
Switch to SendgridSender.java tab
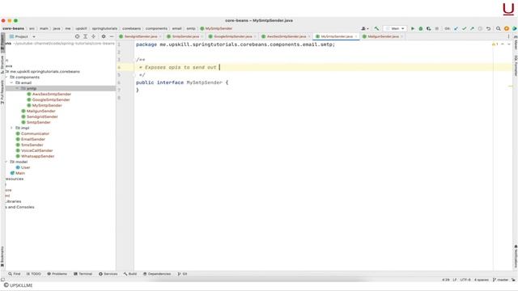point(140,36)
